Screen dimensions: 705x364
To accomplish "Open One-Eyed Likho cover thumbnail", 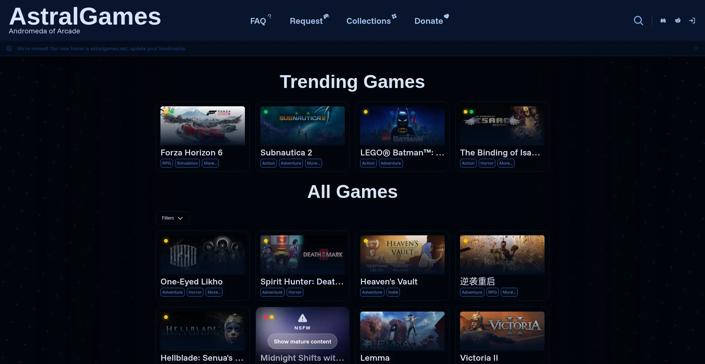I will coord(203,255).
